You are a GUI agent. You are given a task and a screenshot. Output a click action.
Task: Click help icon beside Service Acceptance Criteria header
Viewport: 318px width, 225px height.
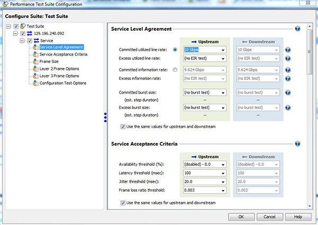click(297, 143)
